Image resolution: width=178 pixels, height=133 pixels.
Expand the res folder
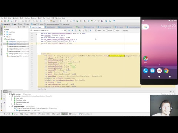click(x=4, y=37)
